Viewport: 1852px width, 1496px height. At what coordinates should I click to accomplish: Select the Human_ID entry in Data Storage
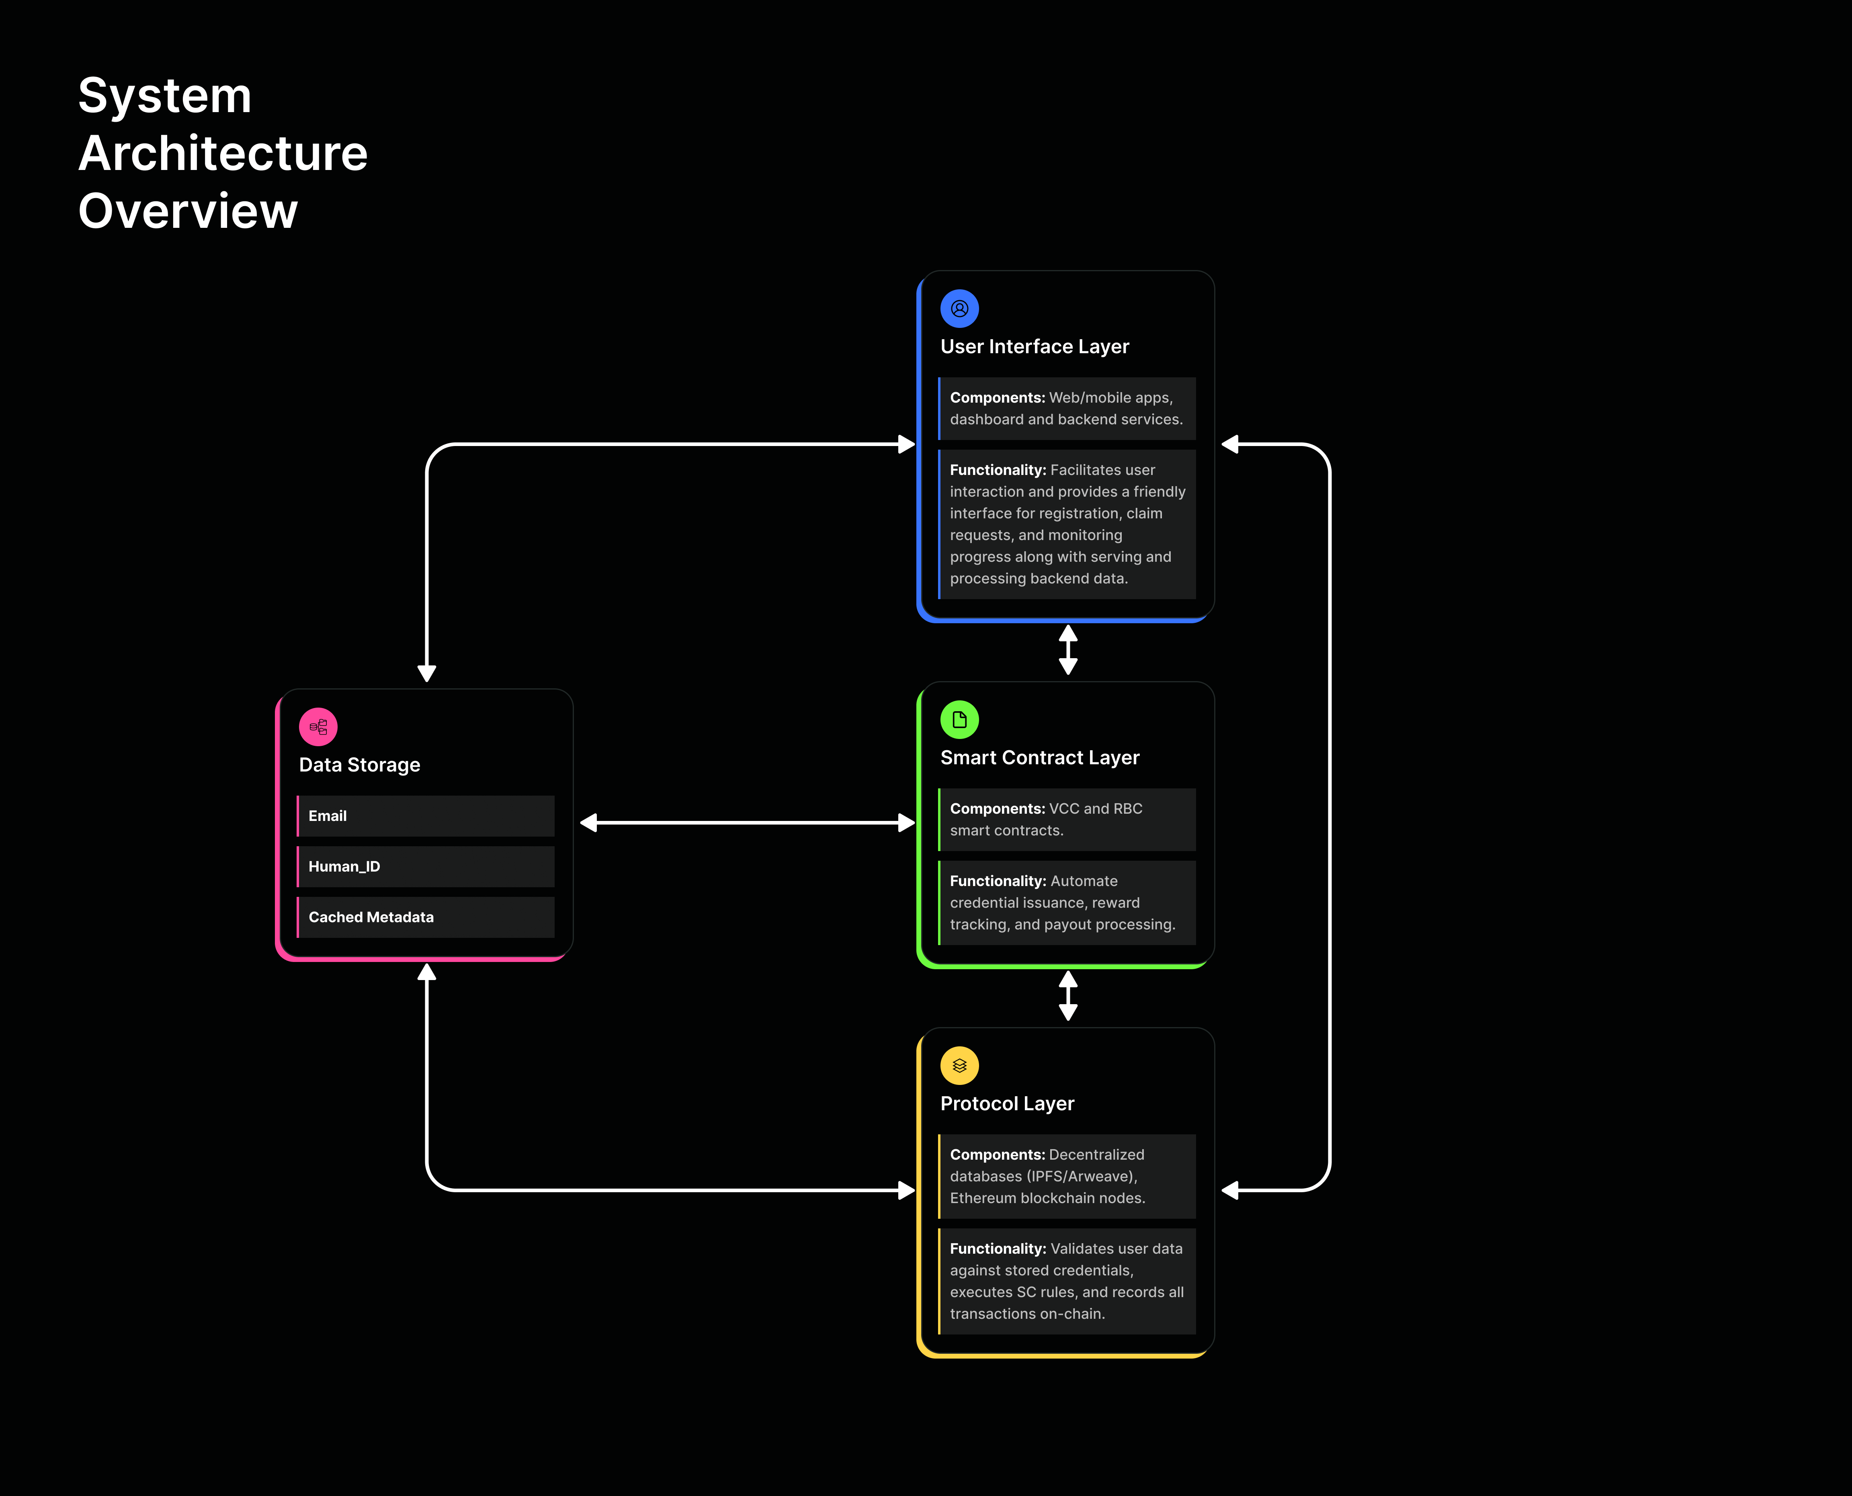click(426, 866)
